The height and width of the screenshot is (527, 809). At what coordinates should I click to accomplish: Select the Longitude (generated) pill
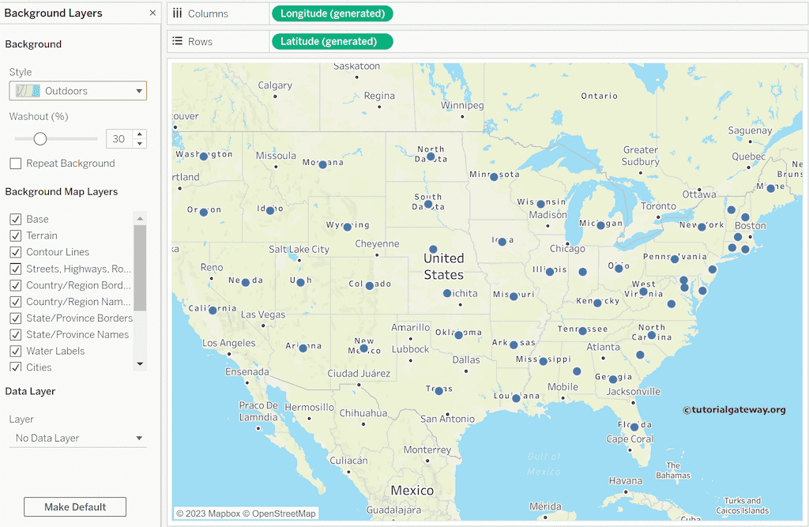point(333,13)
